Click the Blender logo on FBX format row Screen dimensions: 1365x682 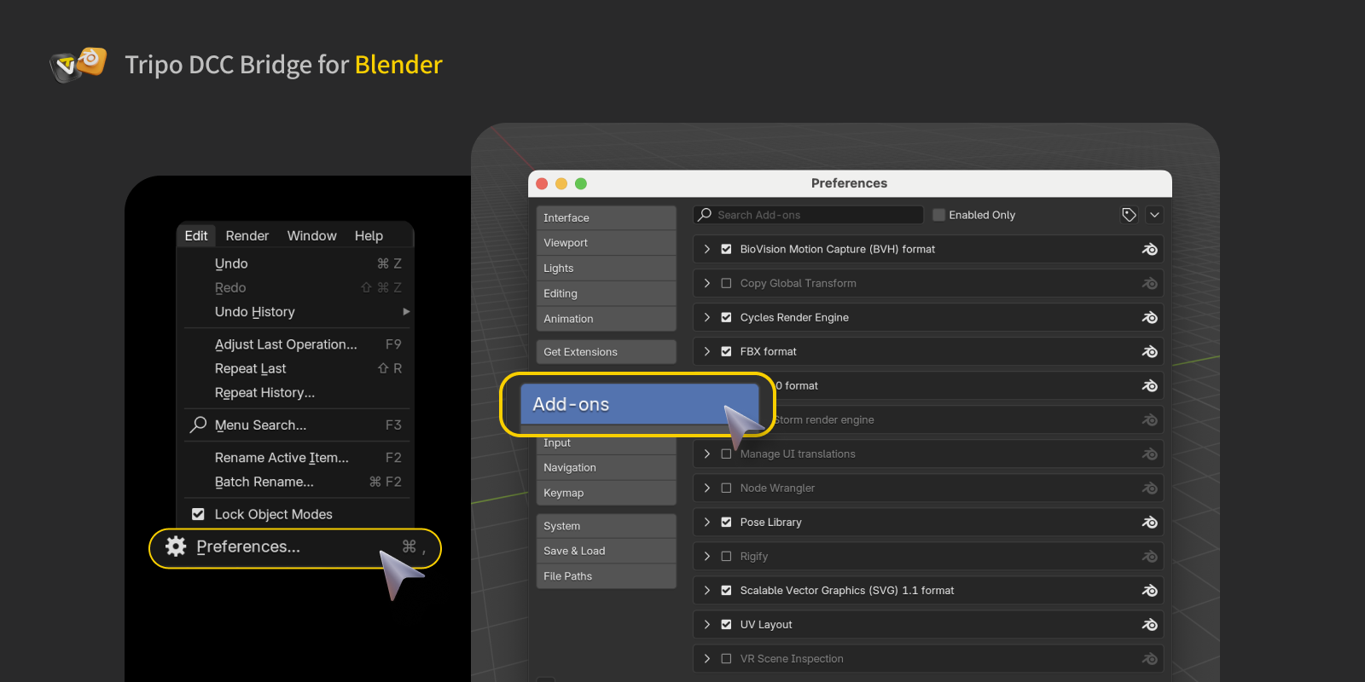coord(1149,351)
